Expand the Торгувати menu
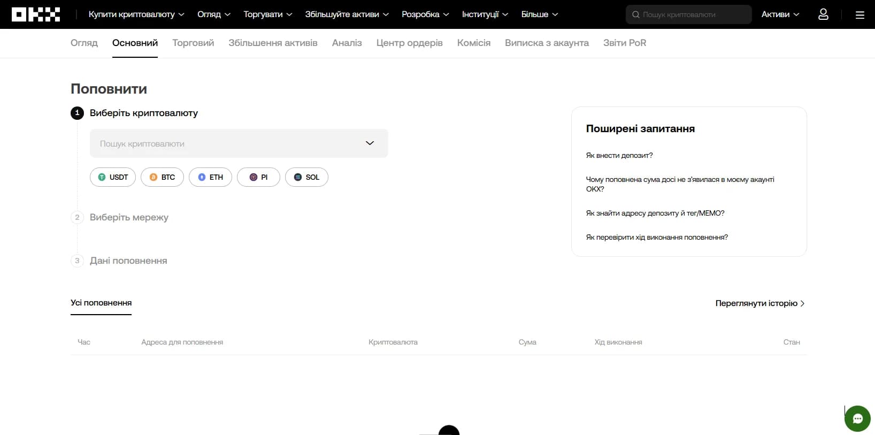The width and height of the screenshot is (875, 435). 268,14
